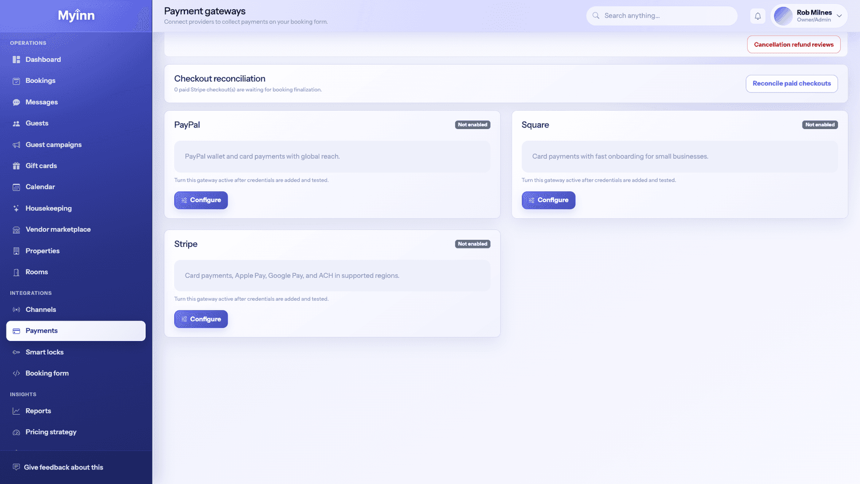This screenshot has width=860, height=484.
Task: Configure the Stripe gateway
Action: pyautogui.click(x=201, y=319)
